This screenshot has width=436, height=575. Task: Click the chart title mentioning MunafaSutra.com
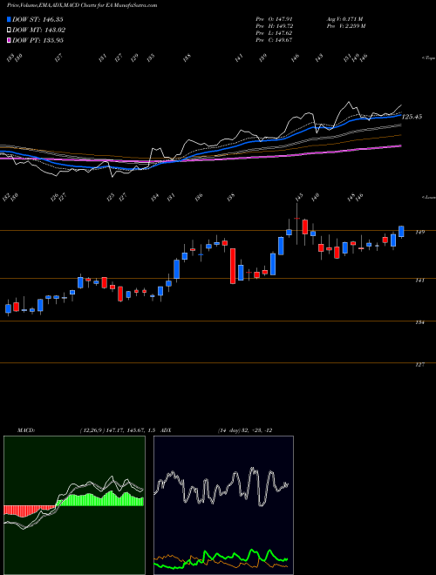tap(82, 5)
